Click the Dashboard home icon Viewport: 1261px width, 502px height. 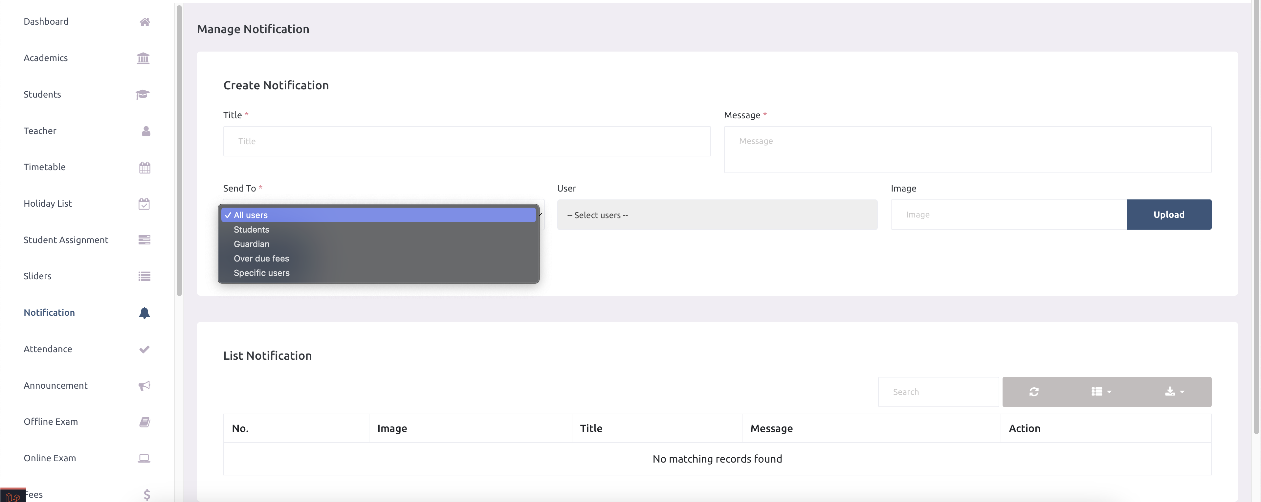(x=144, y=22)
